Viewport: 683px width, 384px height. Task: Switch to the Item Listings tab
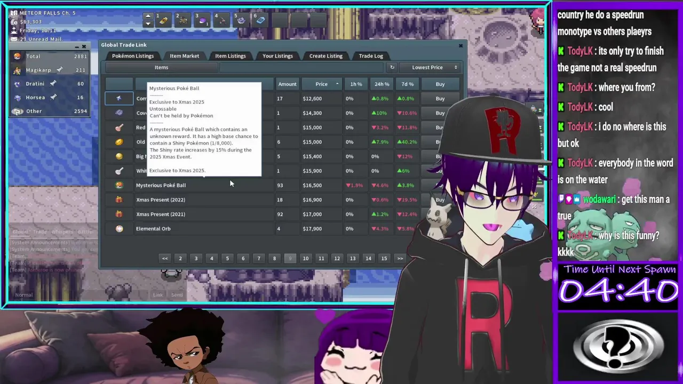tap(231, 56)
